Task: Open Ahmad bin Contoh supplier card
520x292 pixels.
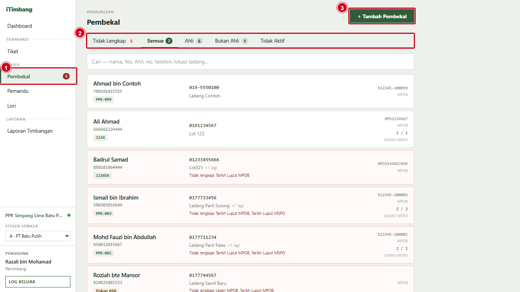Action: click(x=250, y=91)
